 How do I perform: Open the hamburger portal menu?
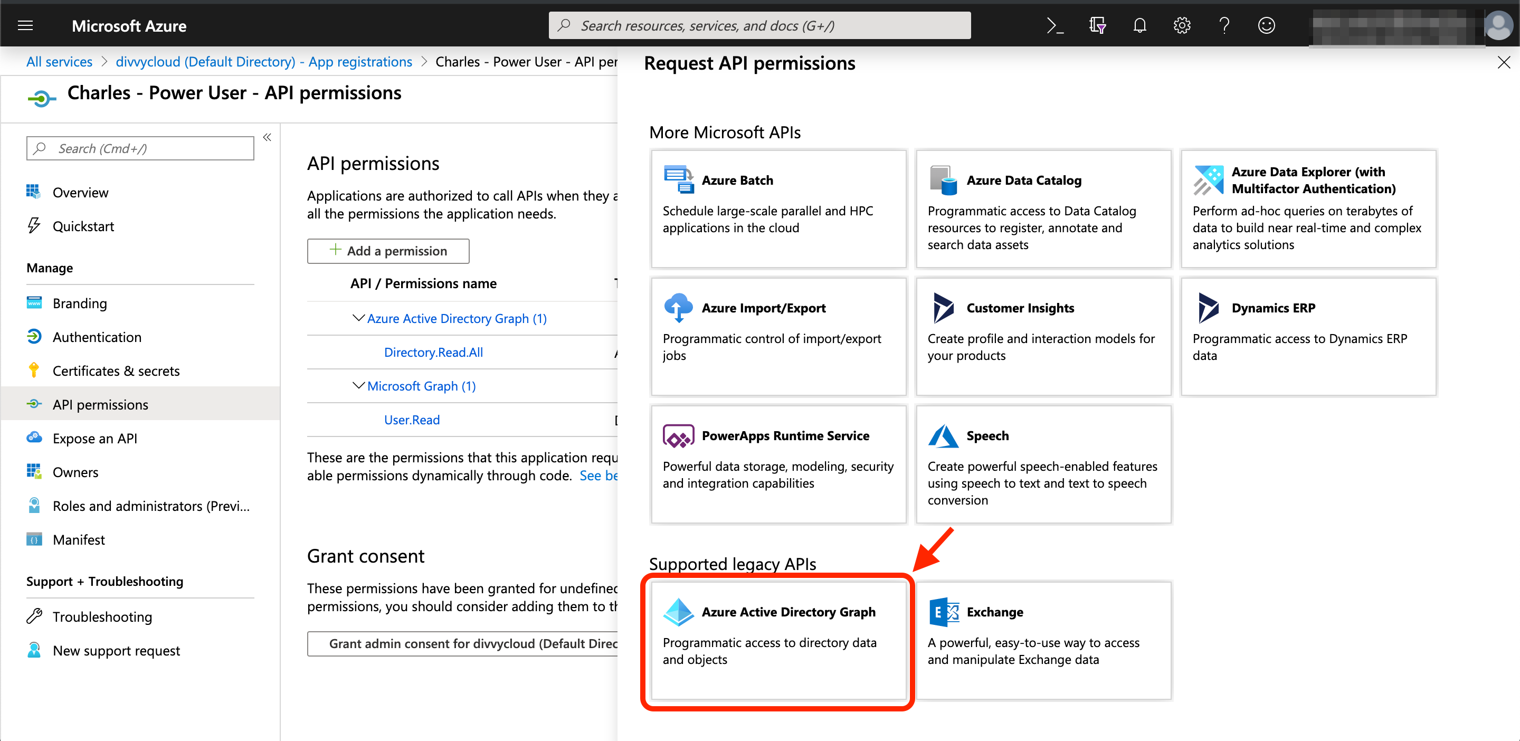coord(25,25)
